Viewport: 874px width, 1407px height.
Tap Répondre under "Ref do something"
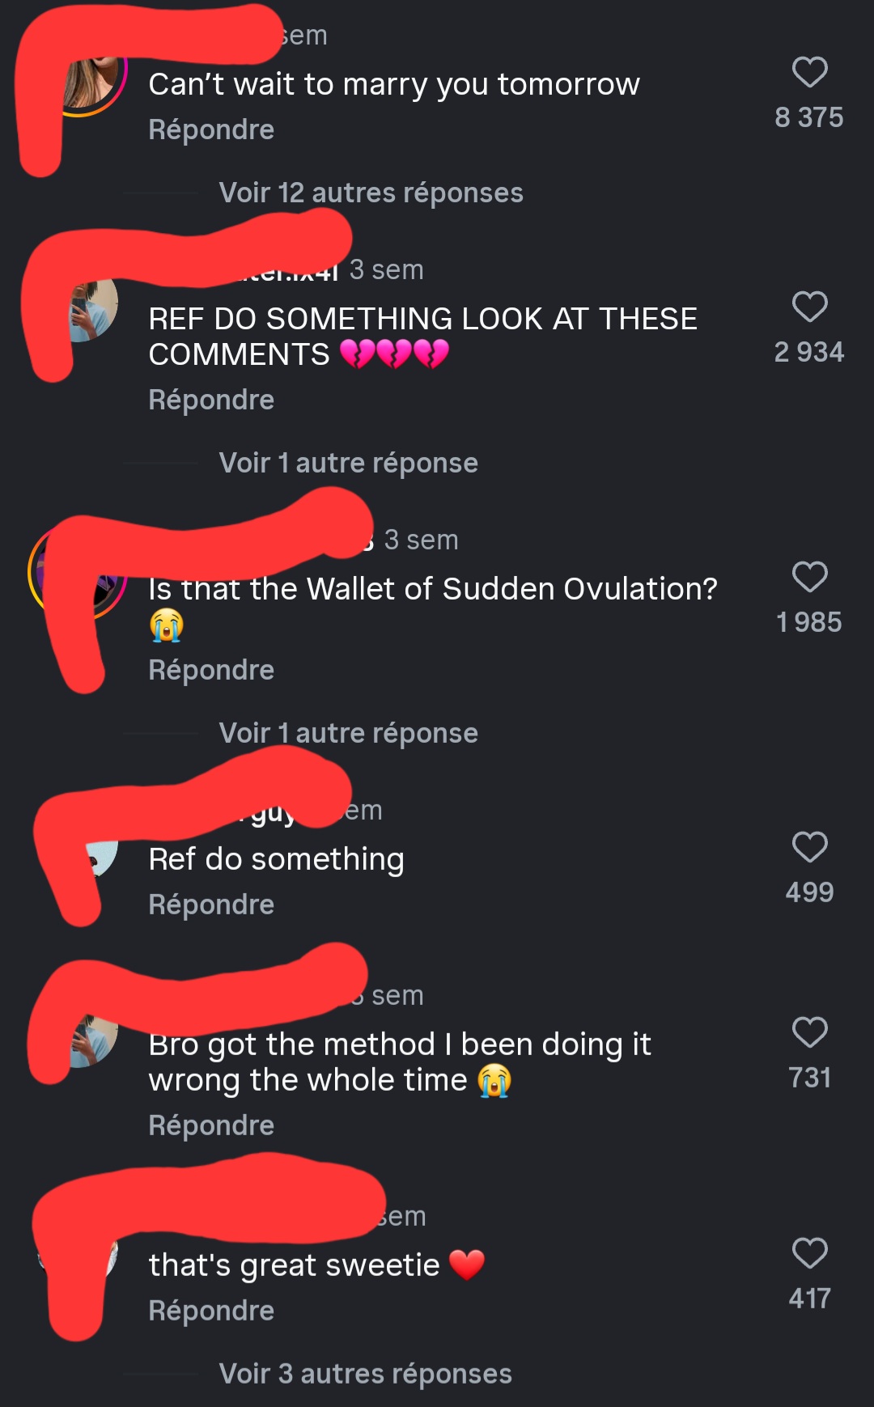tap(211, 905)
